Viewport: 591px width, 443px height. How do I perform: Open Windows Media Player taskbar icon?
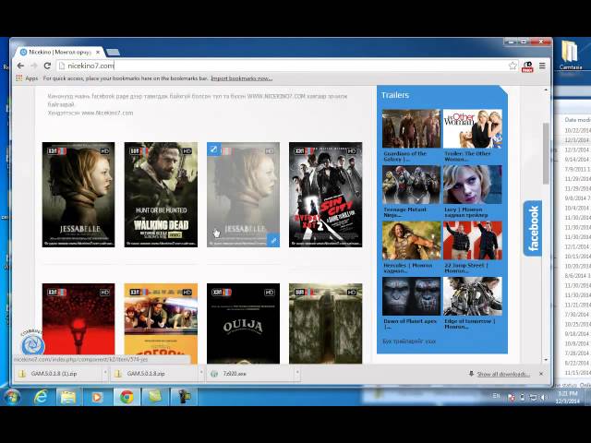click(x=97, y=397)
